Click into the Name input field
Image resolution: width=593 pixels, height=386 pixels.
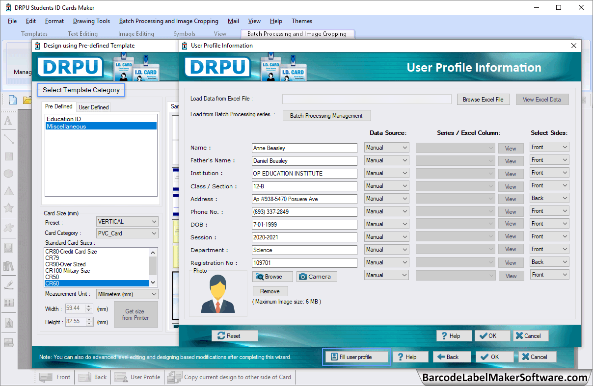pyautogui.click(x=304, y=148)
